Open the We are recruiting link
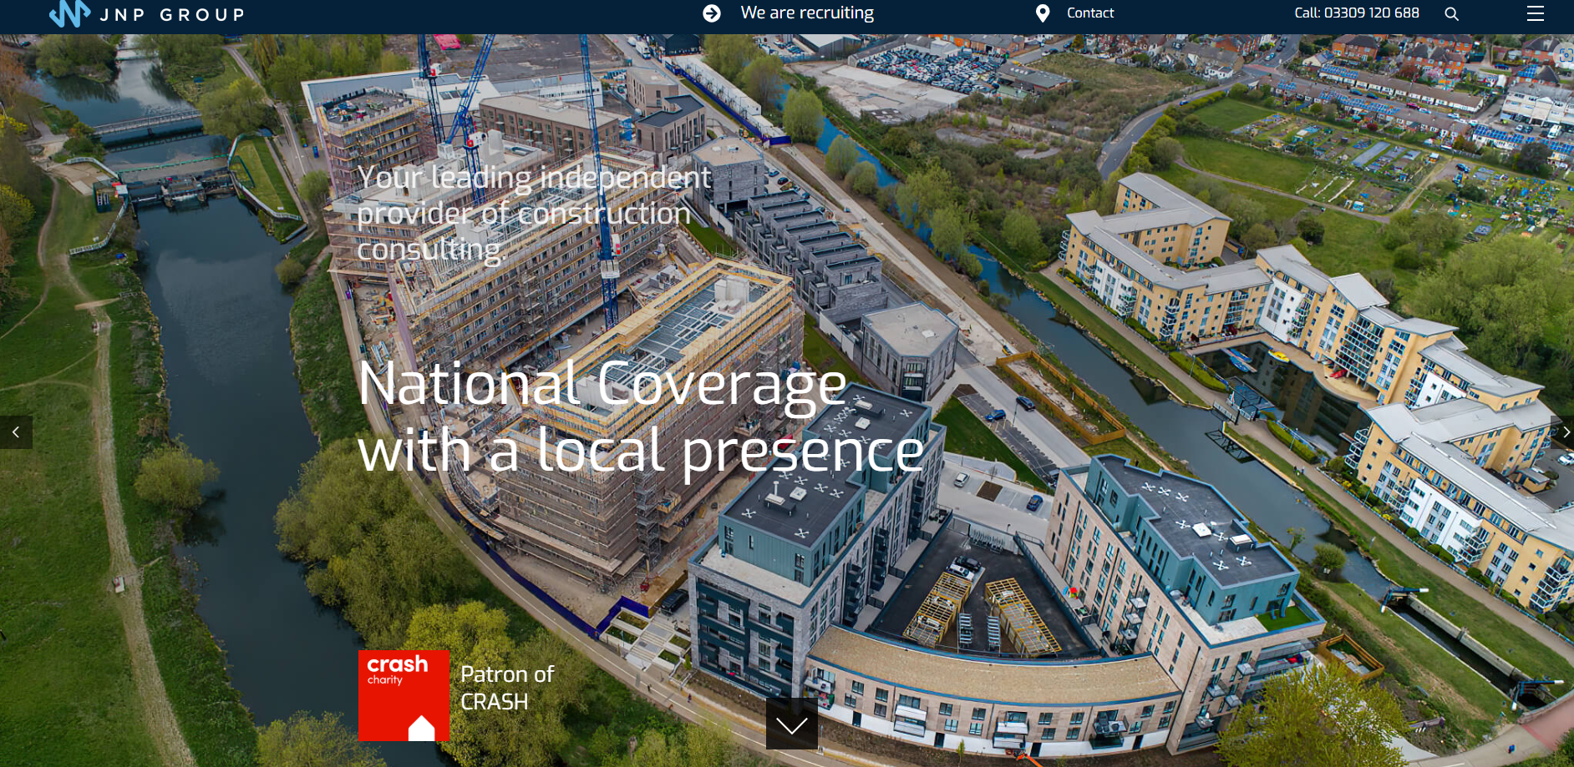Viewport: 1574px width, 767px height. click(806, 13)
